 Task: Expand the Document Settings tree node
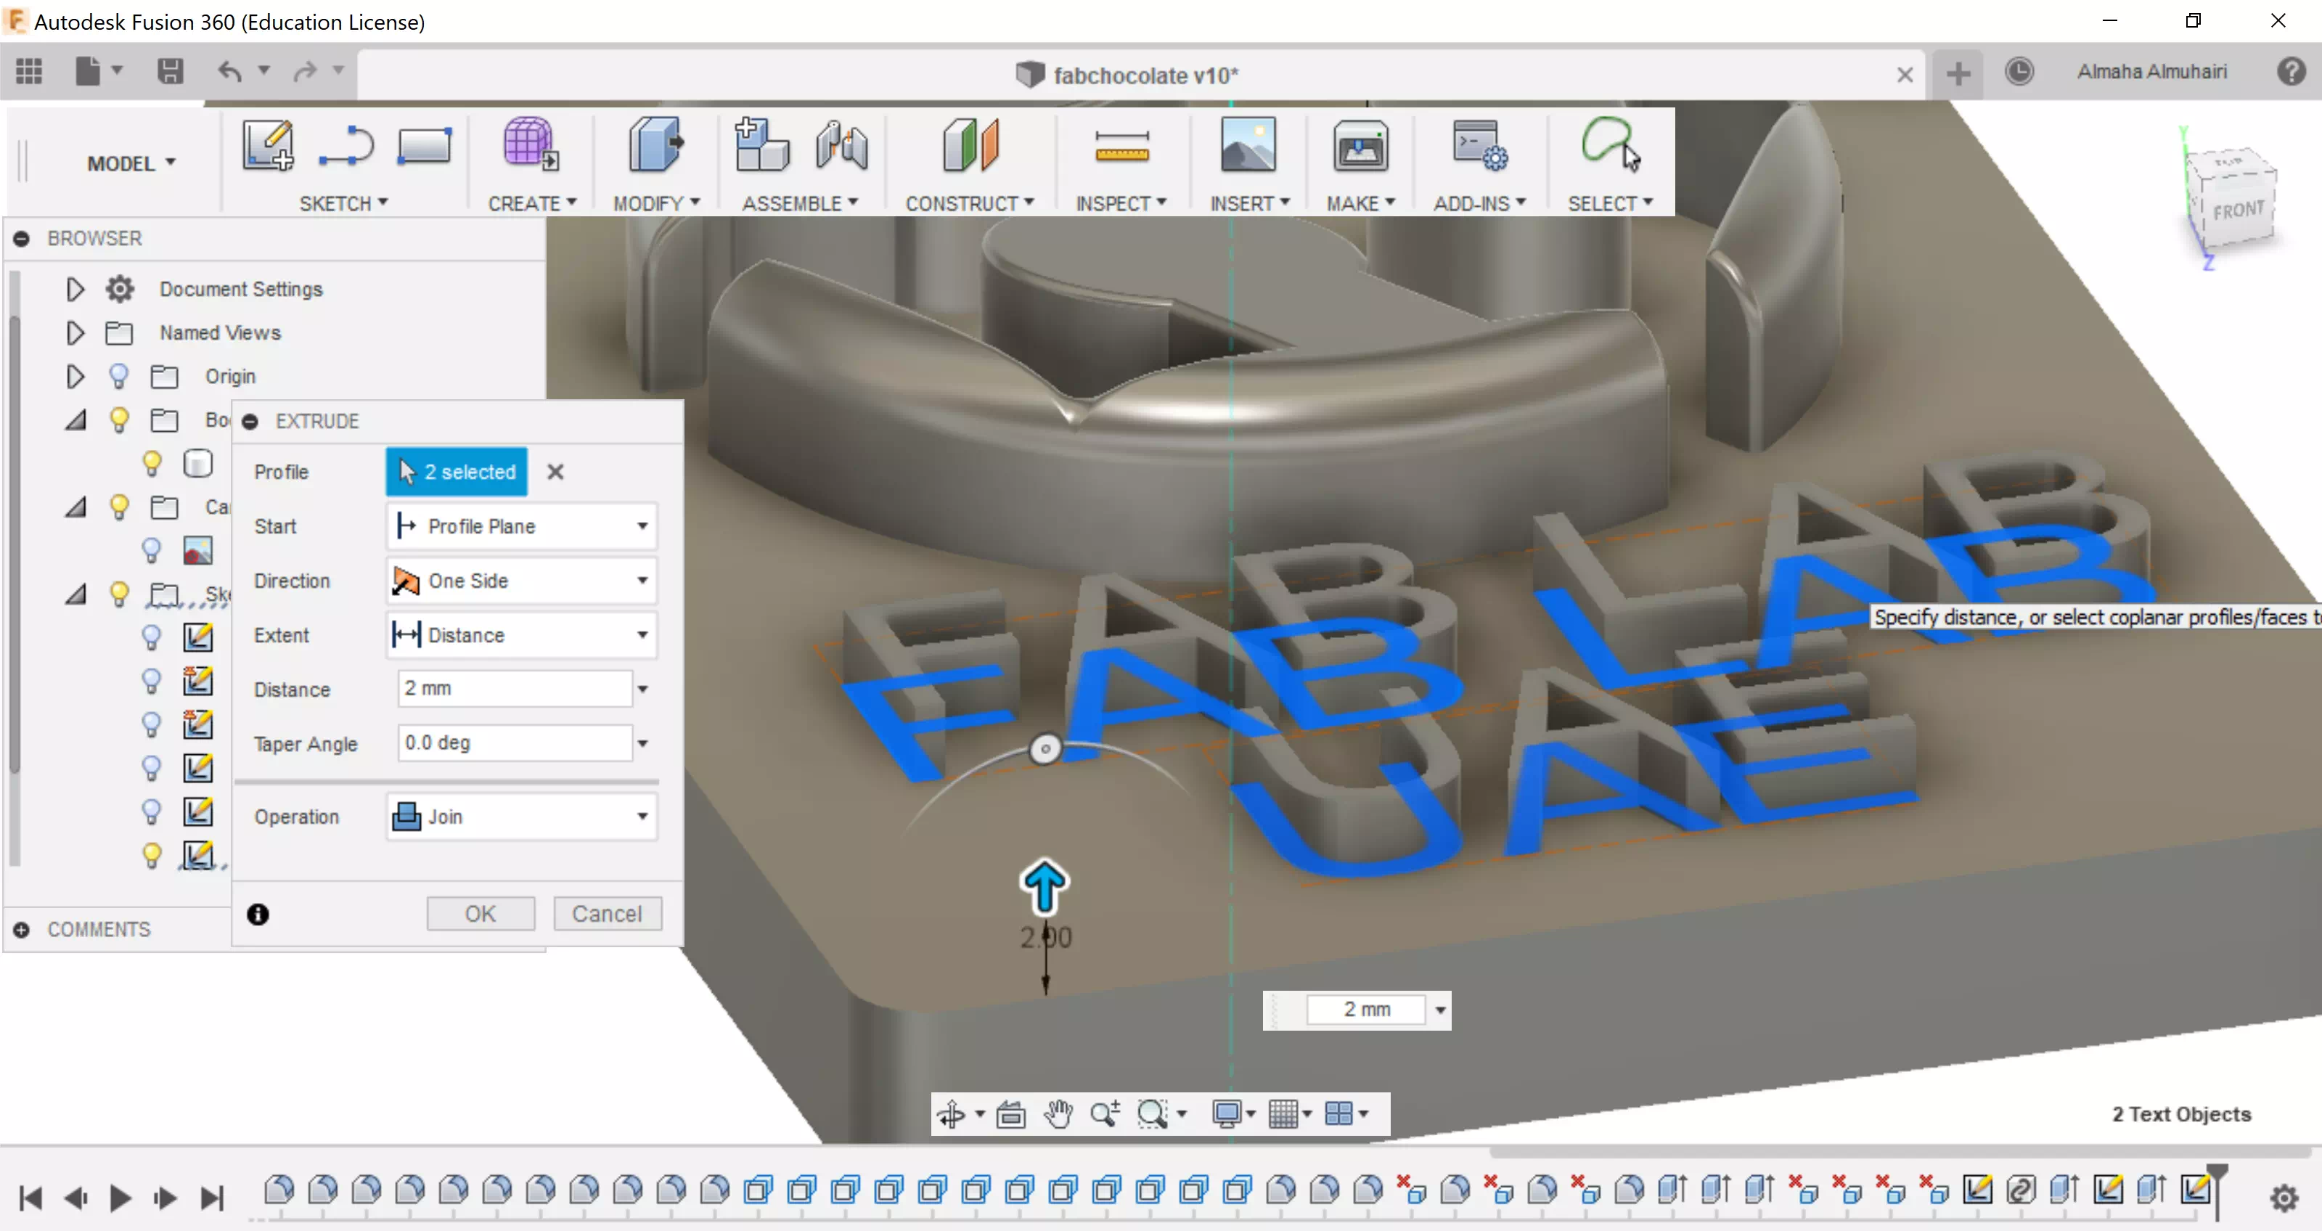click(x=75, y=290)
